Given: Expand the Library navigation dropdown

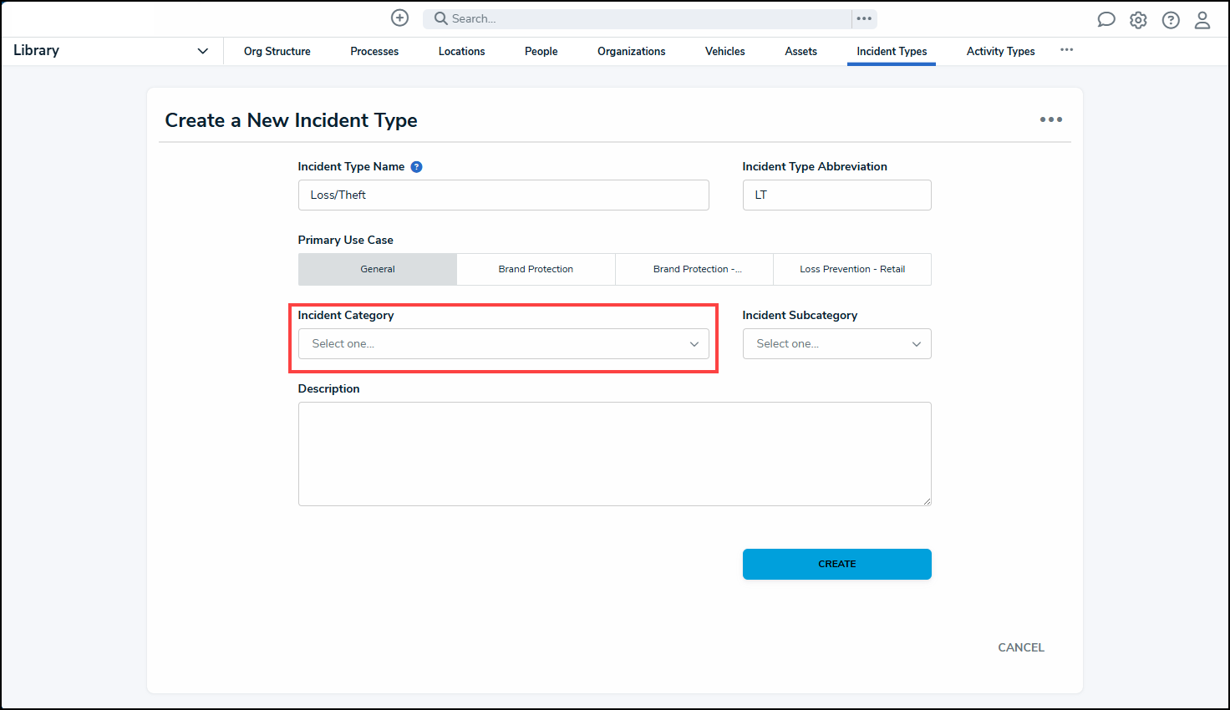Looking at the screenshot, I should coord(202,51).
